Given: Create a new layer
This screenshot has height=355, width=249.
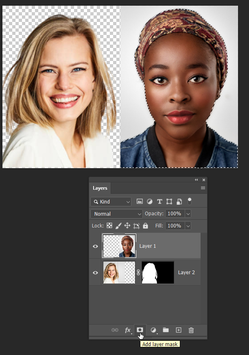Looking at the screenshot, I should point(179,330).
